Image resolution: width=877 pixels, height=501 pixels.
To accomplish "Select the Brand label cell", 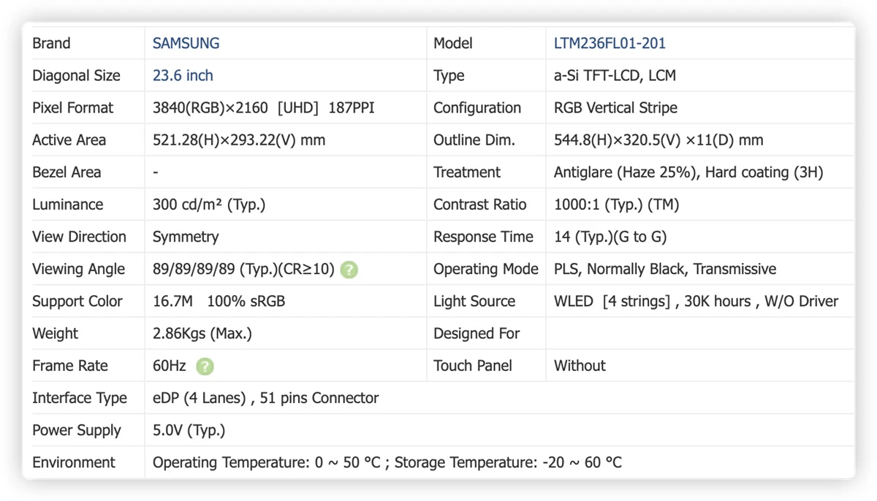I will 51,43.
